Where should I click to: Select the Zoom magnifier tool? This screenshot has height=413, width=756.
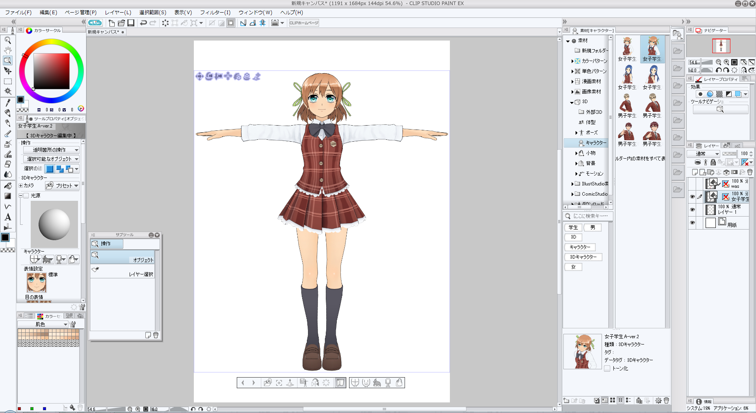click(x=7, y=40)
